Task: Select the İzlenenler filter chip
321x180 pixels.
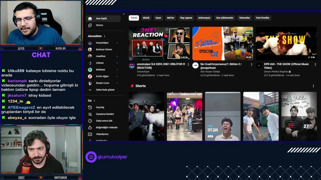Action: 245,18
